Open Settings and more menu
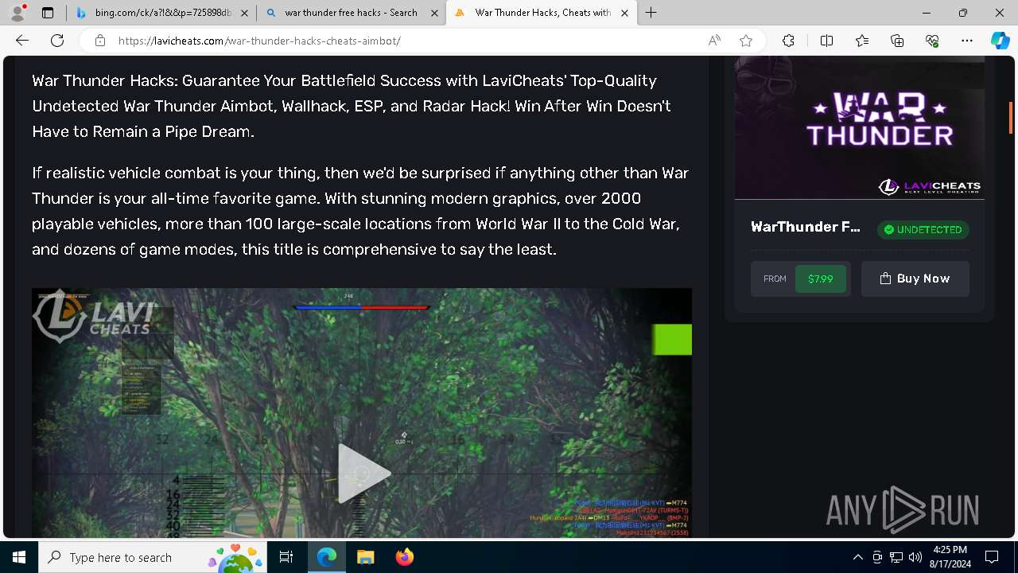This screenshot has height=573, width=1018. pyautogui.click(x=967, y=41)
